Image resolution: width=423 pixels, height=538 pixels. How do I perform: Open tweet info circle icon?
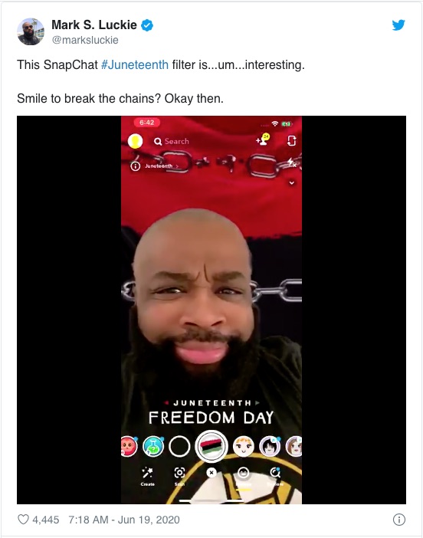pos(399,520)
